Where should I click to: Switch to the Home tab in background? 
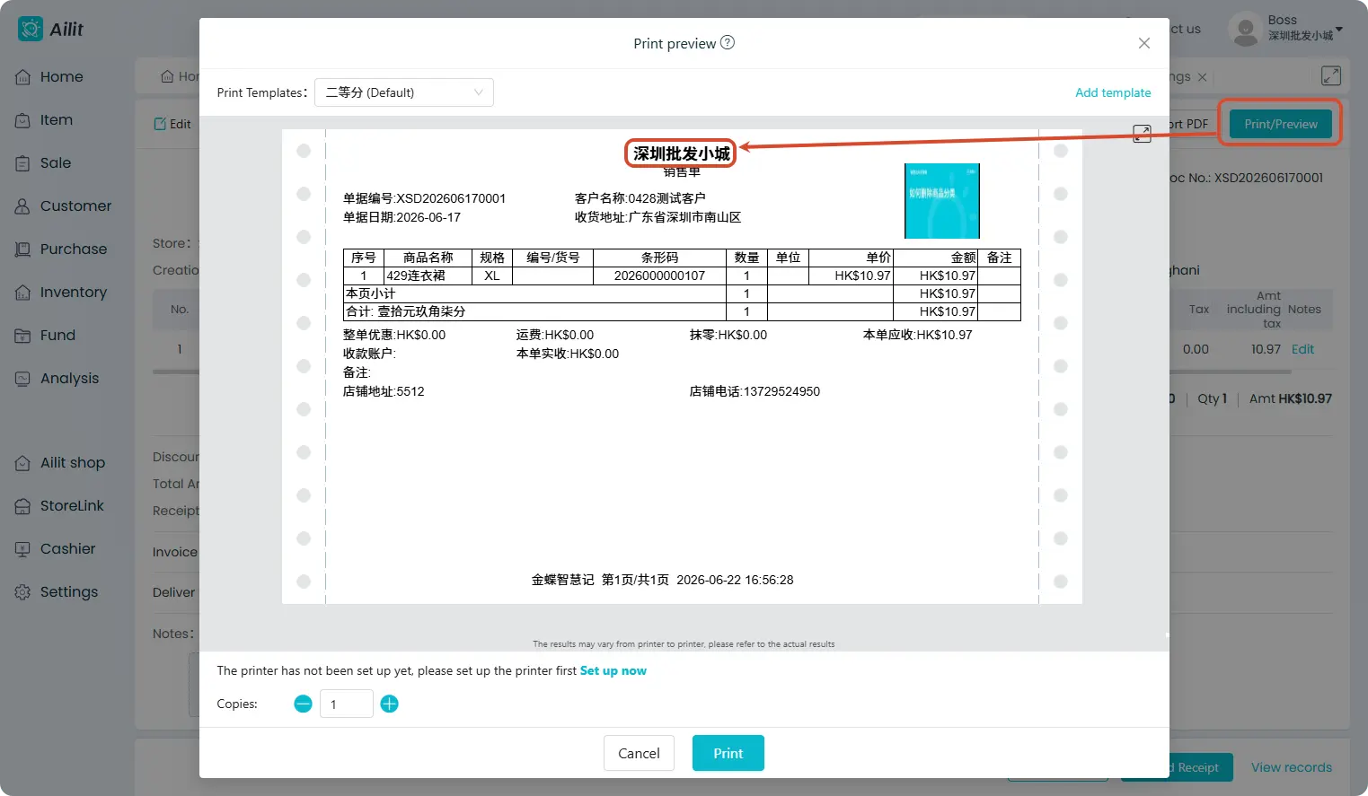(180, 76)
